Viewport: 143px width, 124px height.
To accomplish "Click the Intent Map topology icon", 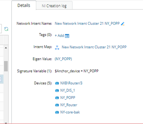I will coord(57,48).
